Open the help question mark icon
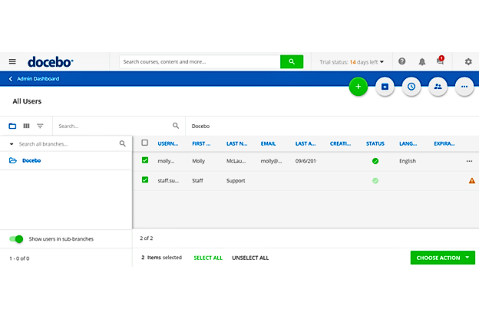The width and height of the screenshot is (479, 319). [x=402, y=61]
